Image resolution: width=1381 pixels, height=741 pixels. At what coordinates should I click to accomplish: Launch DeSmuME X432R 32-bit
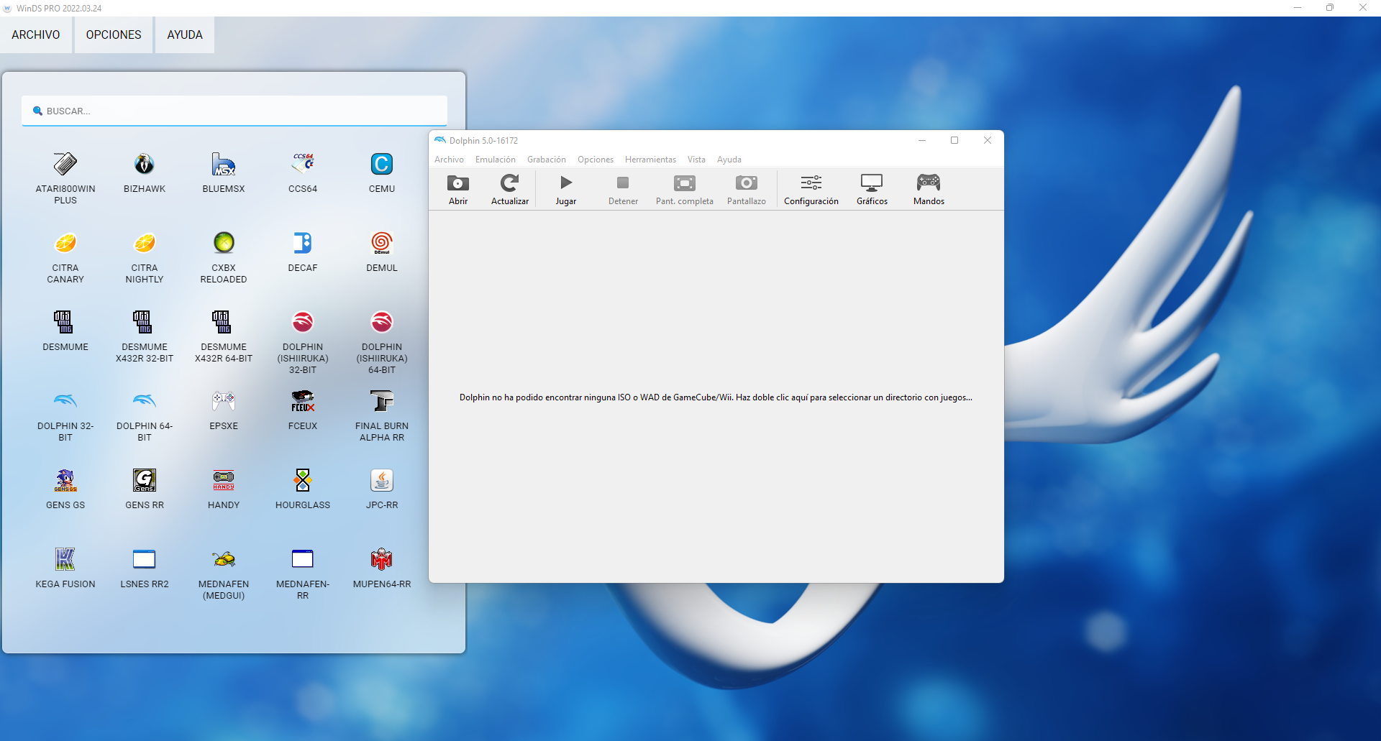click(145, 336)
